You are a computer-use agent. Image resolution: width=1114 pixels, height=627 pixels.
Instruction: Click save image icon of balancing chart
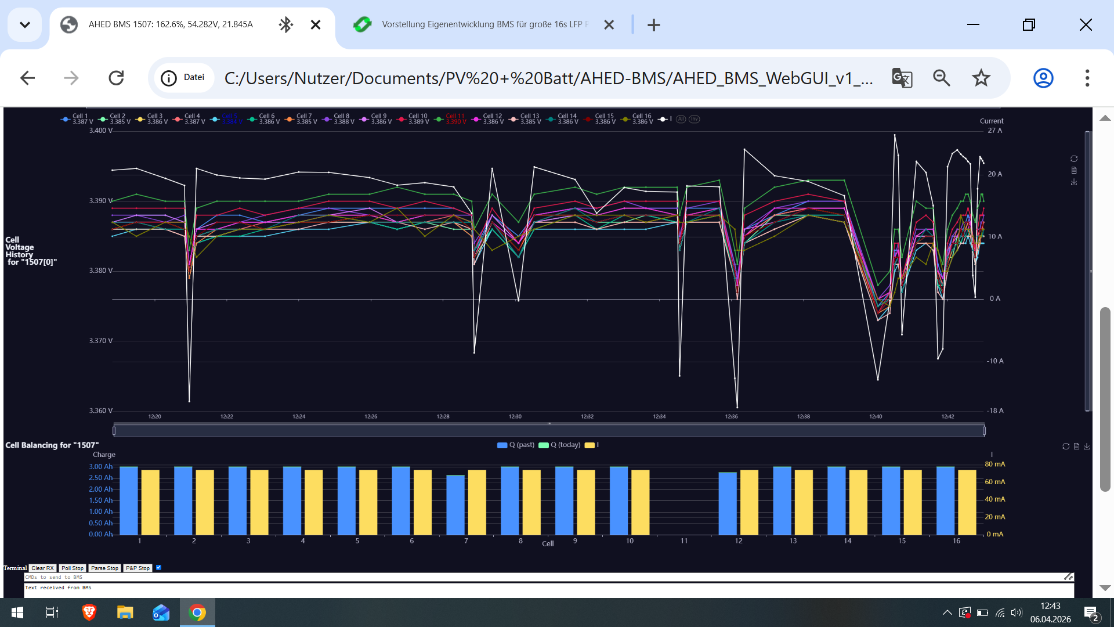click(x=1087, y=446)
